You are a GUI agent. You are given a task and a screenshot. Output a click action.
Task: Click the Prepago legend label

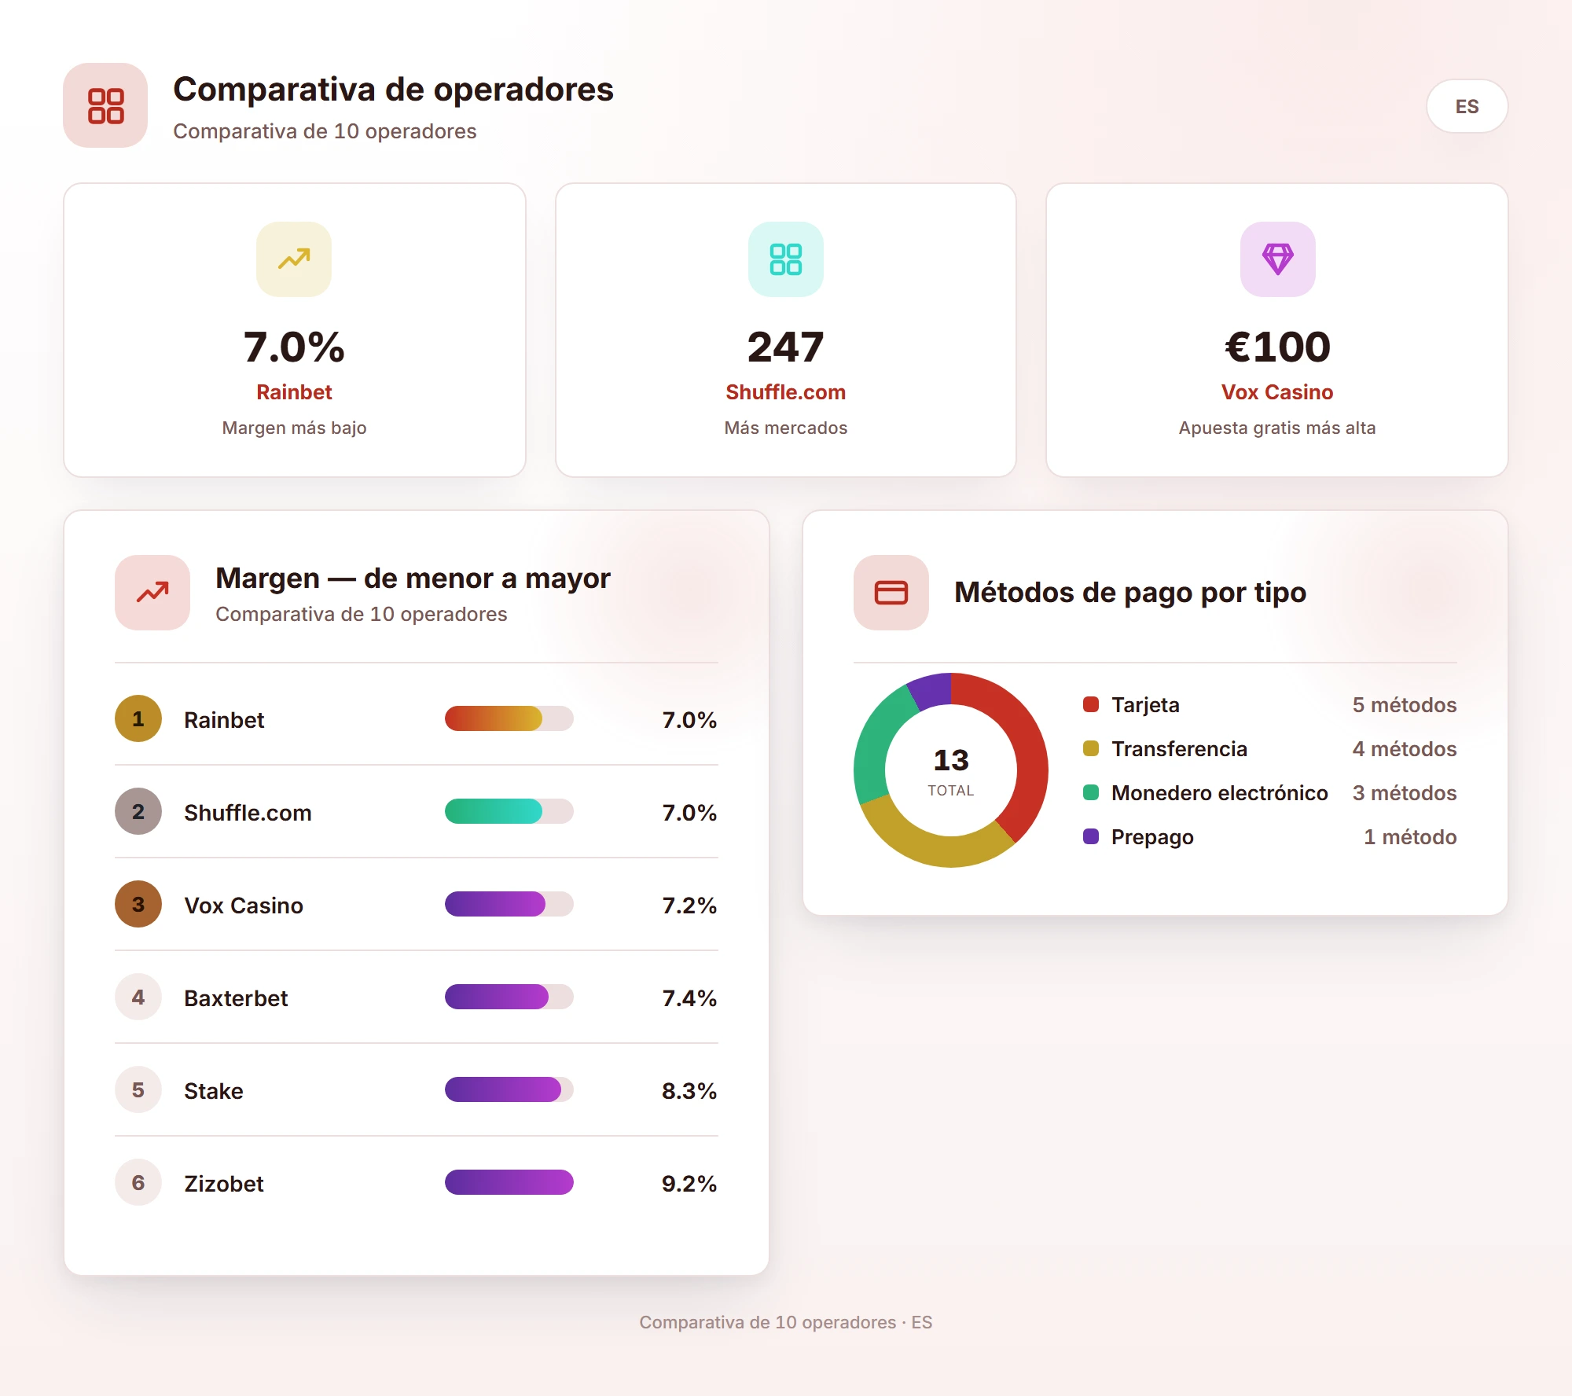pyautogui.click(x=1152, y=837)
